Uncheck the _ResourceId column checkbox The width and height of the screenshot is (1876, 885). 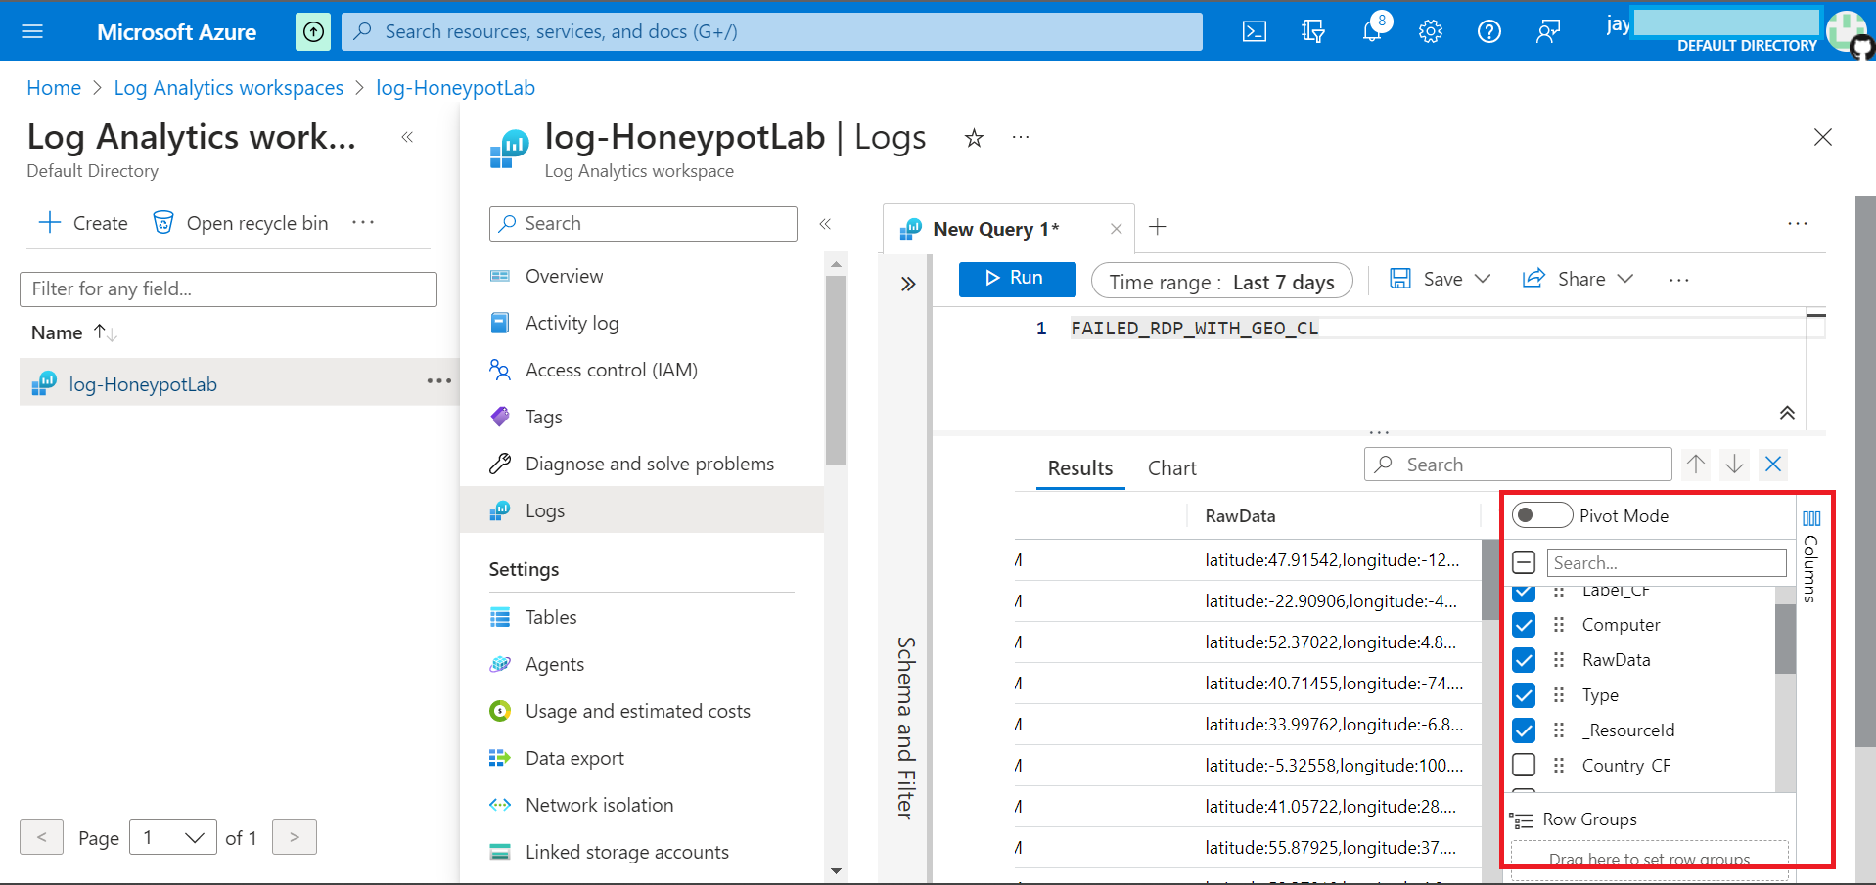(x=1524, y=730)
